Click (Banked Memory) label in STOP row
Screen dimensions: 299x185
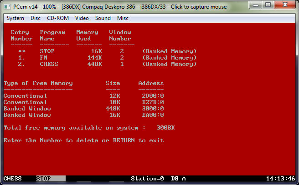coord(170,51)
